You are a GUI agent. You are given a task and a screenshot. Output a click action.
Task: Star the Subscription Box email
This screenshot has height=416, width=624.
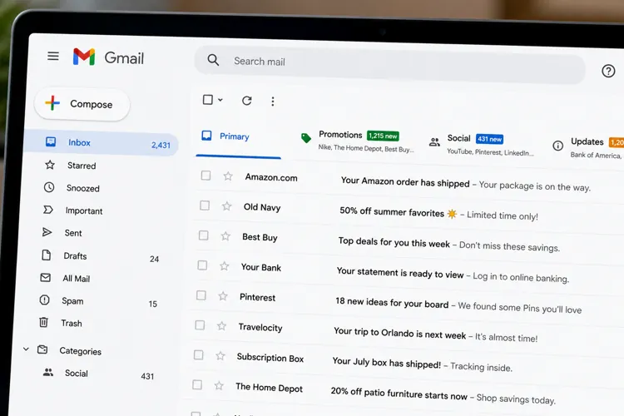[x=220, y=355]
